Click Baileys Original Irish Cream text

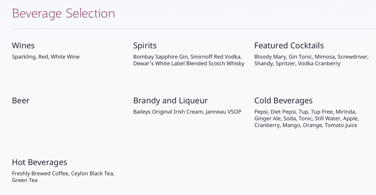tap(168, 112)
